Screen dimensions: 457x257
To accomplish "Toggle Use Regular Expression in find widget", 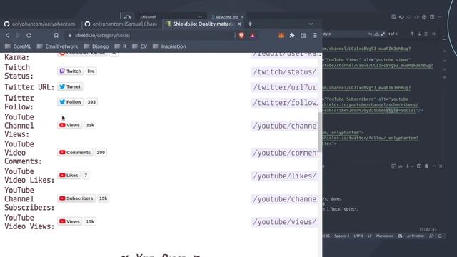I will pyautogui.click(x=383, y=34).
